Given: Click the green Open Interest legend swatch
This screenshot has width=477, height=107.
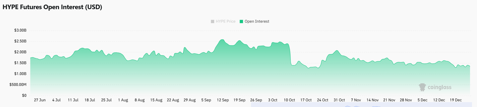Looking at the screenshot, I should click(241, 21).
